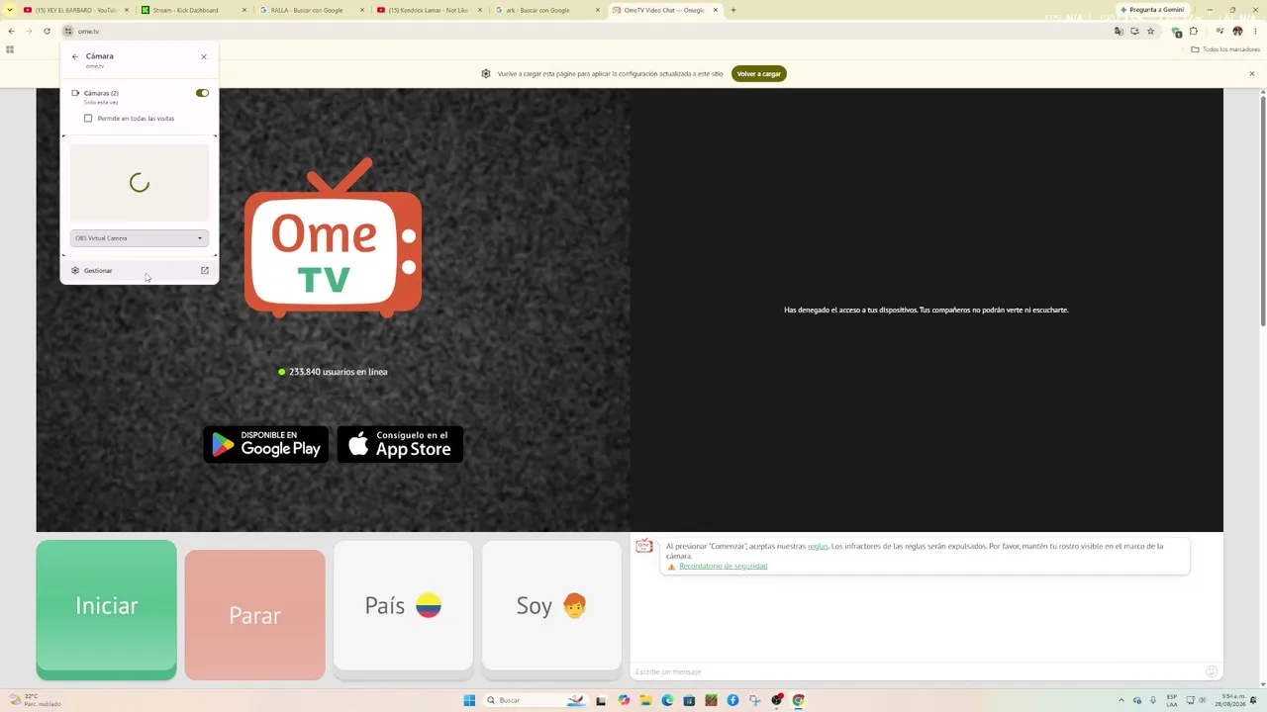Check 'Permitir en todas las visitas'
The image size is (1267, 712).
click(88, 119)
